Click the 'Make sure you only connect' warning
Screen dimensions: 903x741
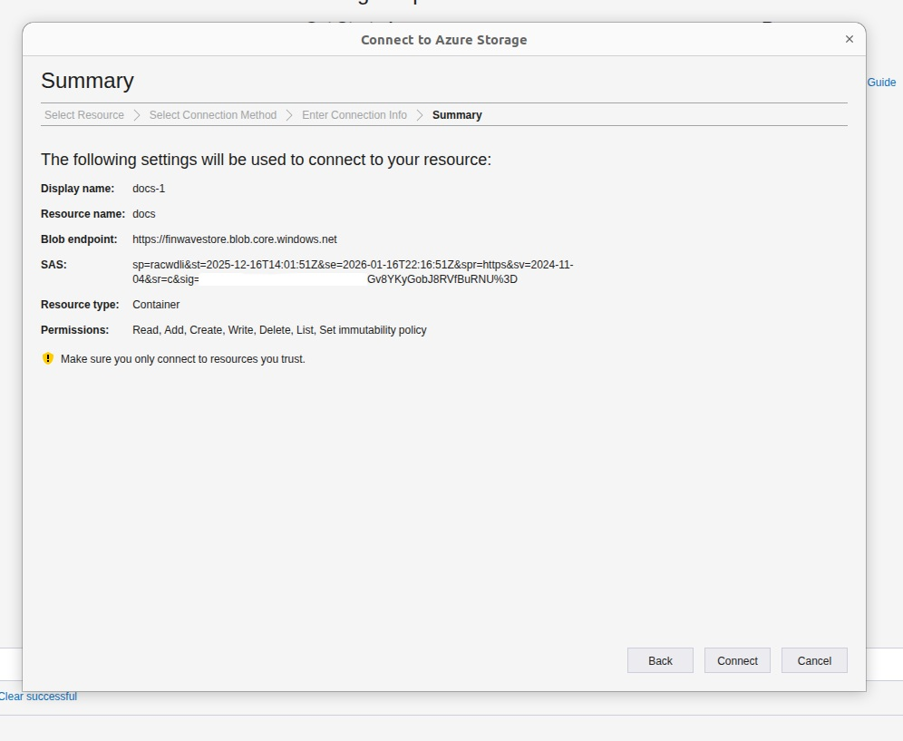pos(182,358)
